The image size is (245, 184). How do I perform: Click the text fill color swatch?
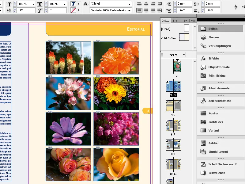click(x=73, y=4)
